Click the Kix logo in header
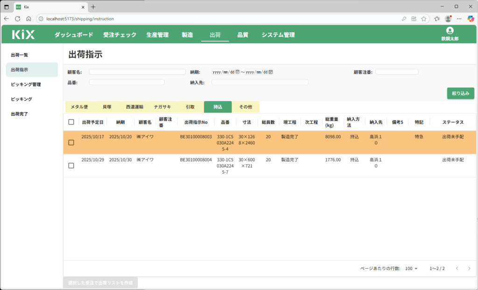Screen dimensions: 478x290 [x=23, y=34]
